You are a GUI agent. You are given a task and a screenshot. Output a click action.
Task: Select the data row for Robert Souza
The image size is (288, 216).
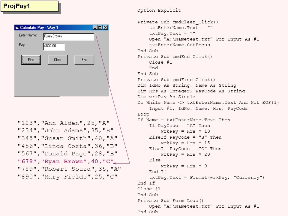coord(69,169)
